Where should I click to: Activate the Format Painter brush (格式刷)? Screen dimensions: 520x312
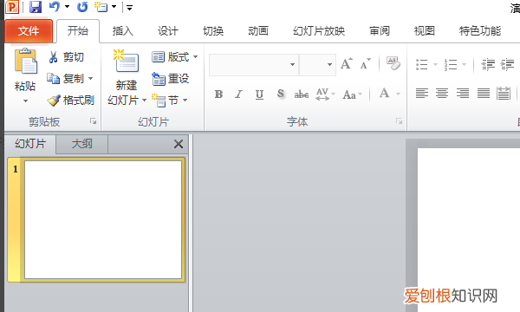tap(71, 100)
